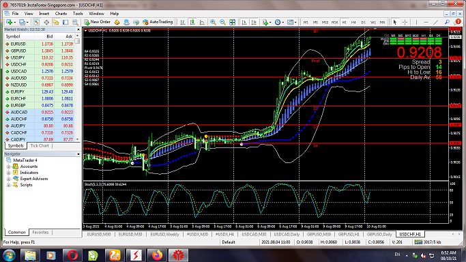The height and width of the screenshot is (262, 466).
Task: Select the crosshair tool
Action: coord(405,22)
